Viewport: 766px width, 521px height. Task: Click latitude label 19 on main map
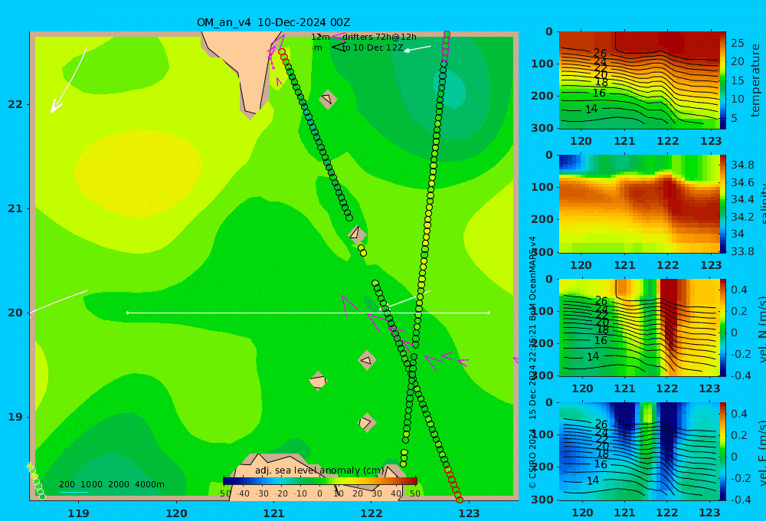pos(15,417)
